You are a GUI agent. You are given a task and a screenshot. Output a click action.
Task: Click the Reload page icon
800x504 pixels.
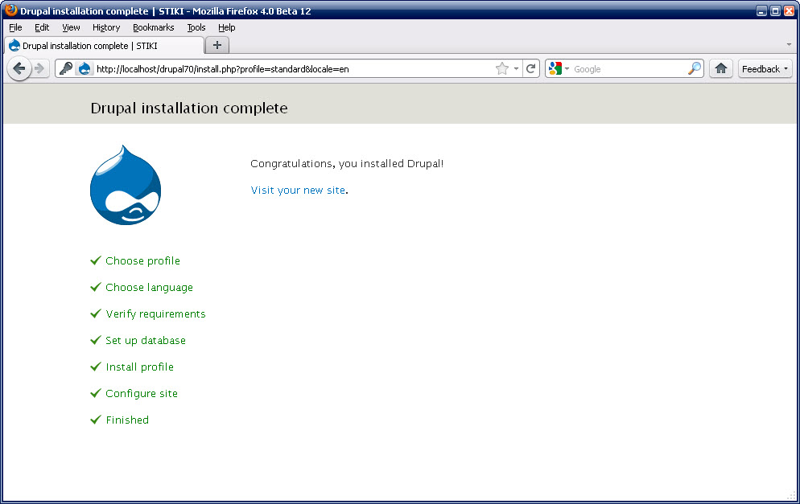(531, 69)
